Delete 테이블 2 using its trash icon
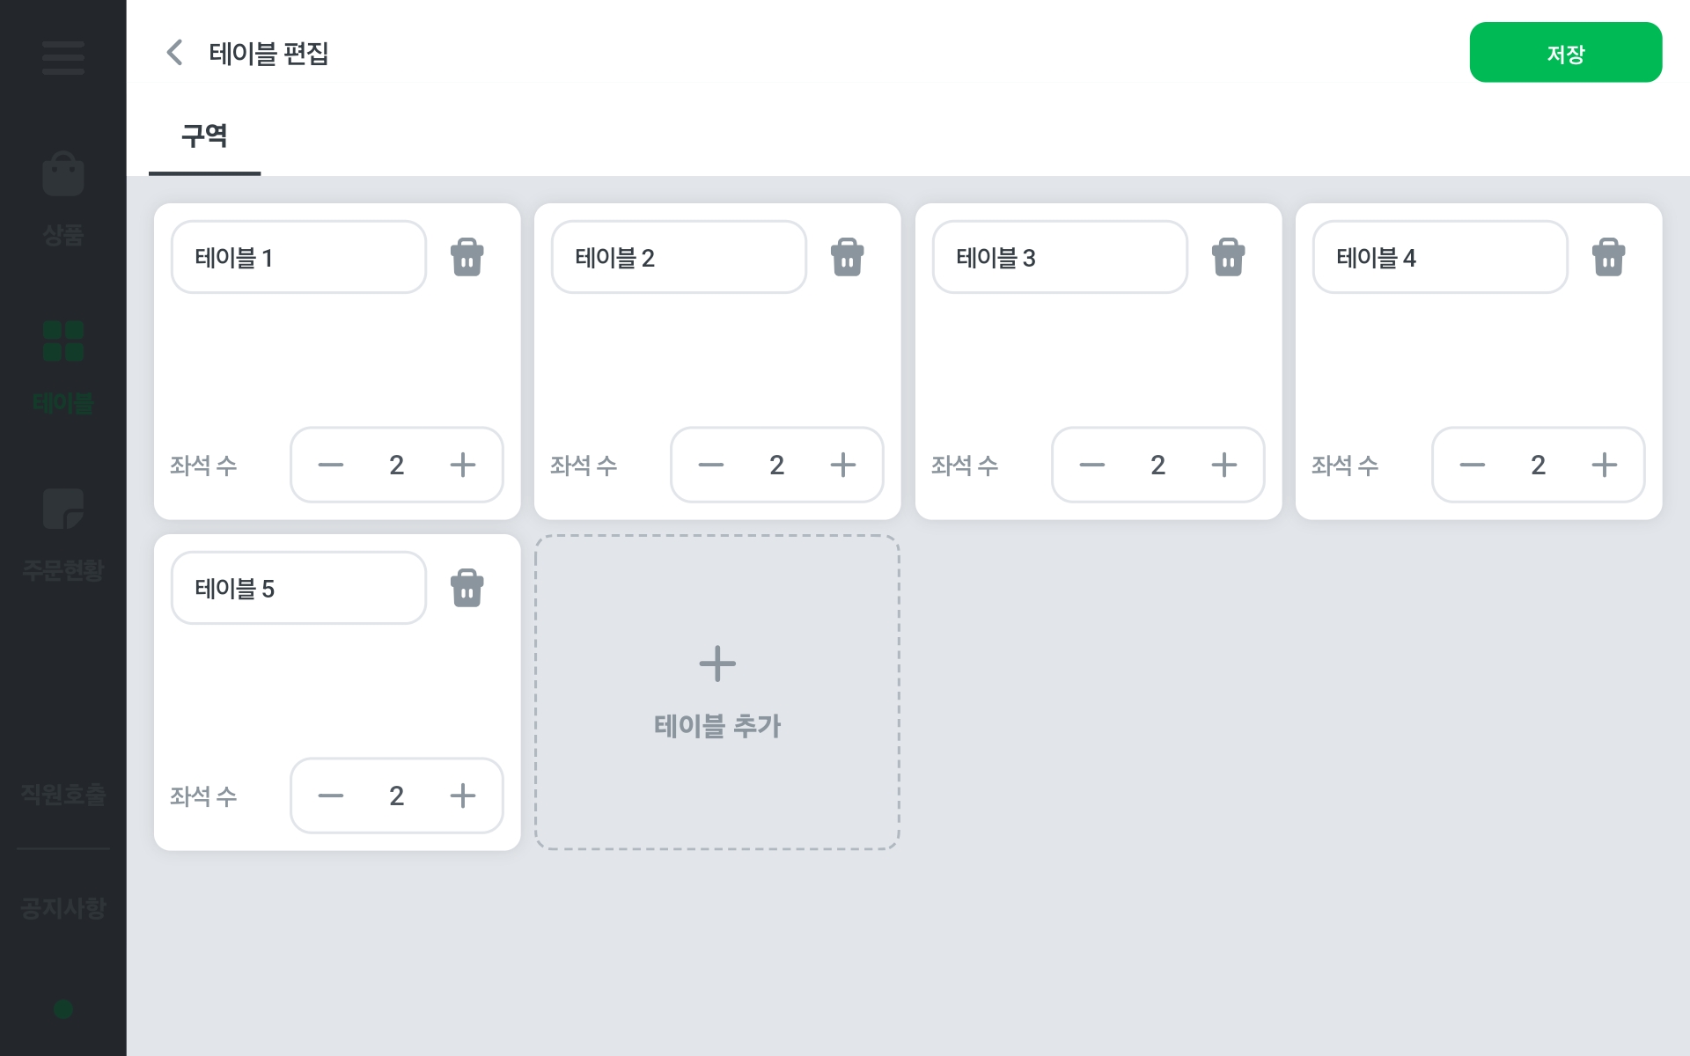1690x1056 pixels. point(847,257)
